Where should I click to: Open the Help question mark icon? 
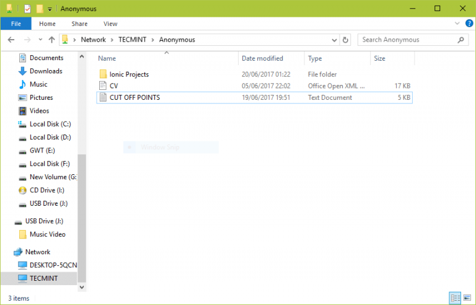pos(469,24)
